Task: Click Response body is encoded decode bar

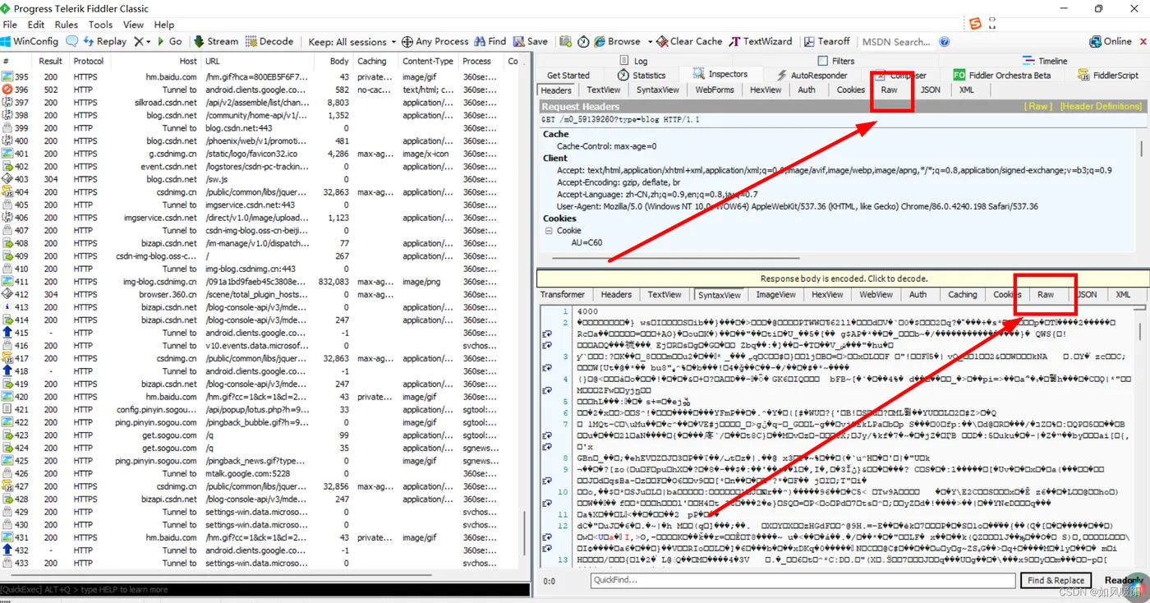Action: [x=843, y=278]
